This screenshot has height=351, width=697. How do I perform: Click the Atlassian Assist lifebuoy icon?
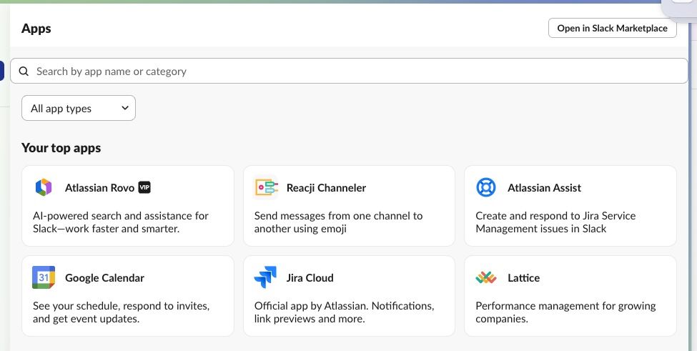tap(486, 187)
